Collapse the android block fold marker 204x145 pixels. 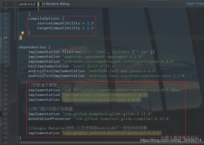(x=17, y=4)
